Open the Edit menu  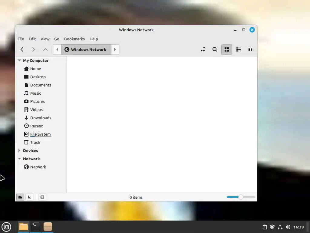(x=32, y=39)
